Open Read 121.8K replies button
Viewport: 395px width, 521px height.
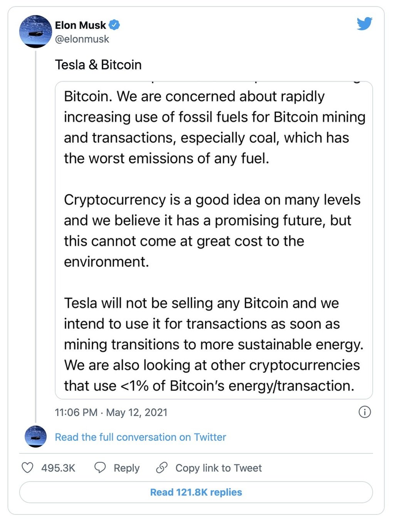(x=196, y=492)
